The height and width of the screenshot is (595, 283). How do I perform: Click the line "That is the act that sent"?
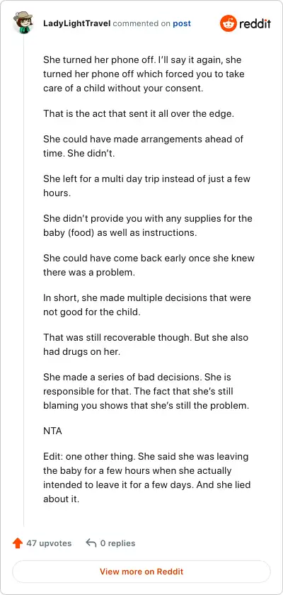pos(139,113)
